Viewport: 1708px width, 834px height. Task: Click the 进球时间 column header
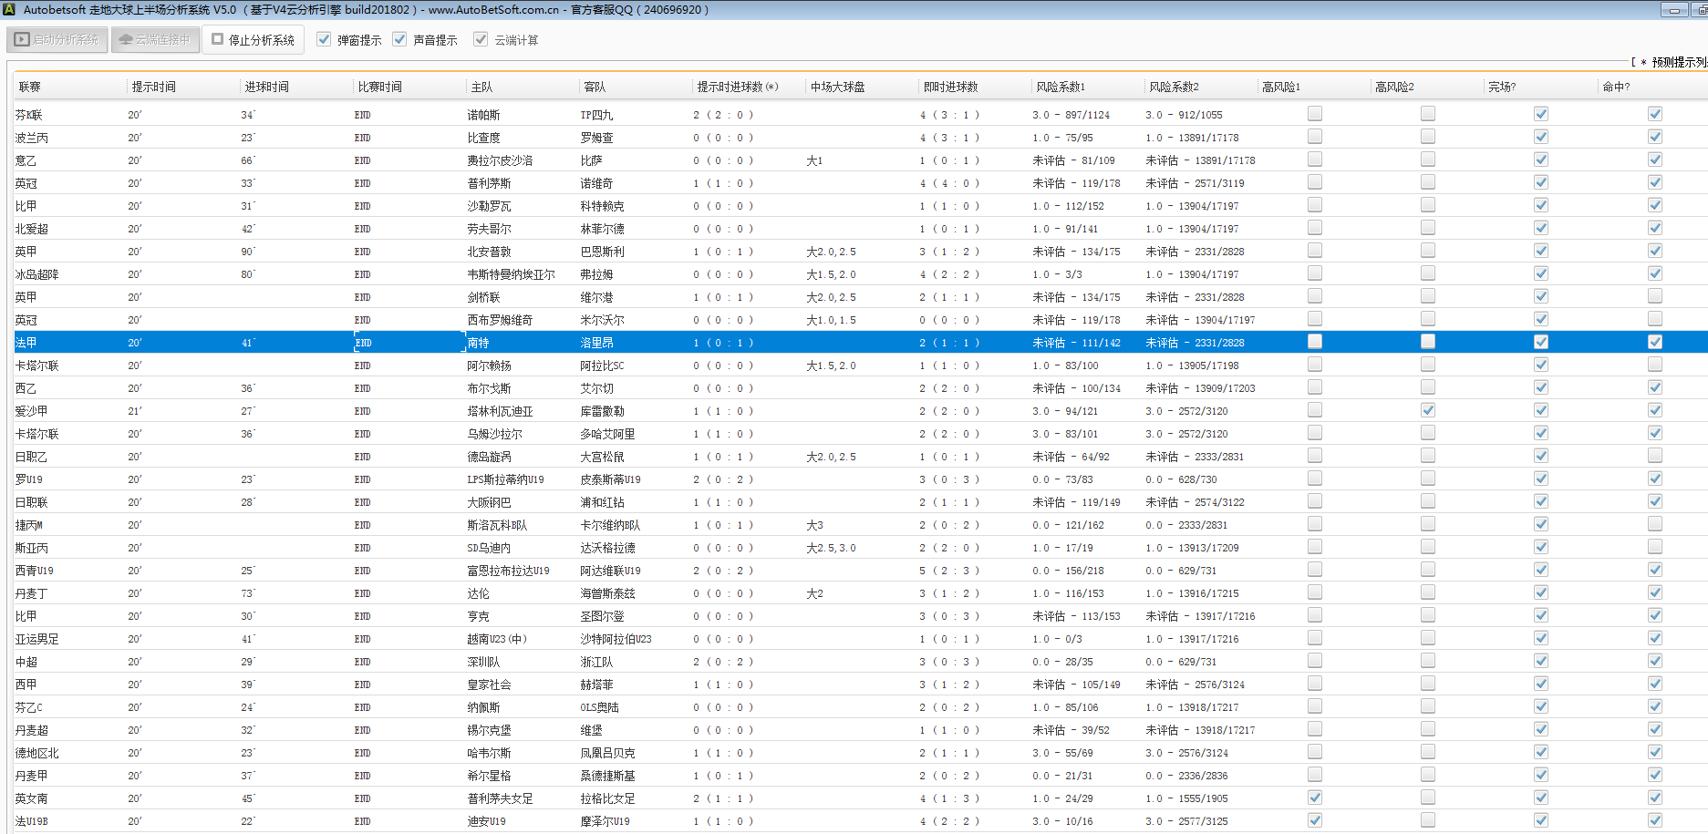266,87
